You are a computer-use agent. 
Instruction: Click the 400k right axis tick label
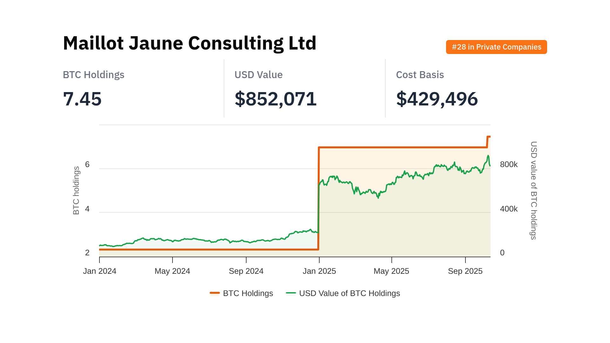coord(509,209)
